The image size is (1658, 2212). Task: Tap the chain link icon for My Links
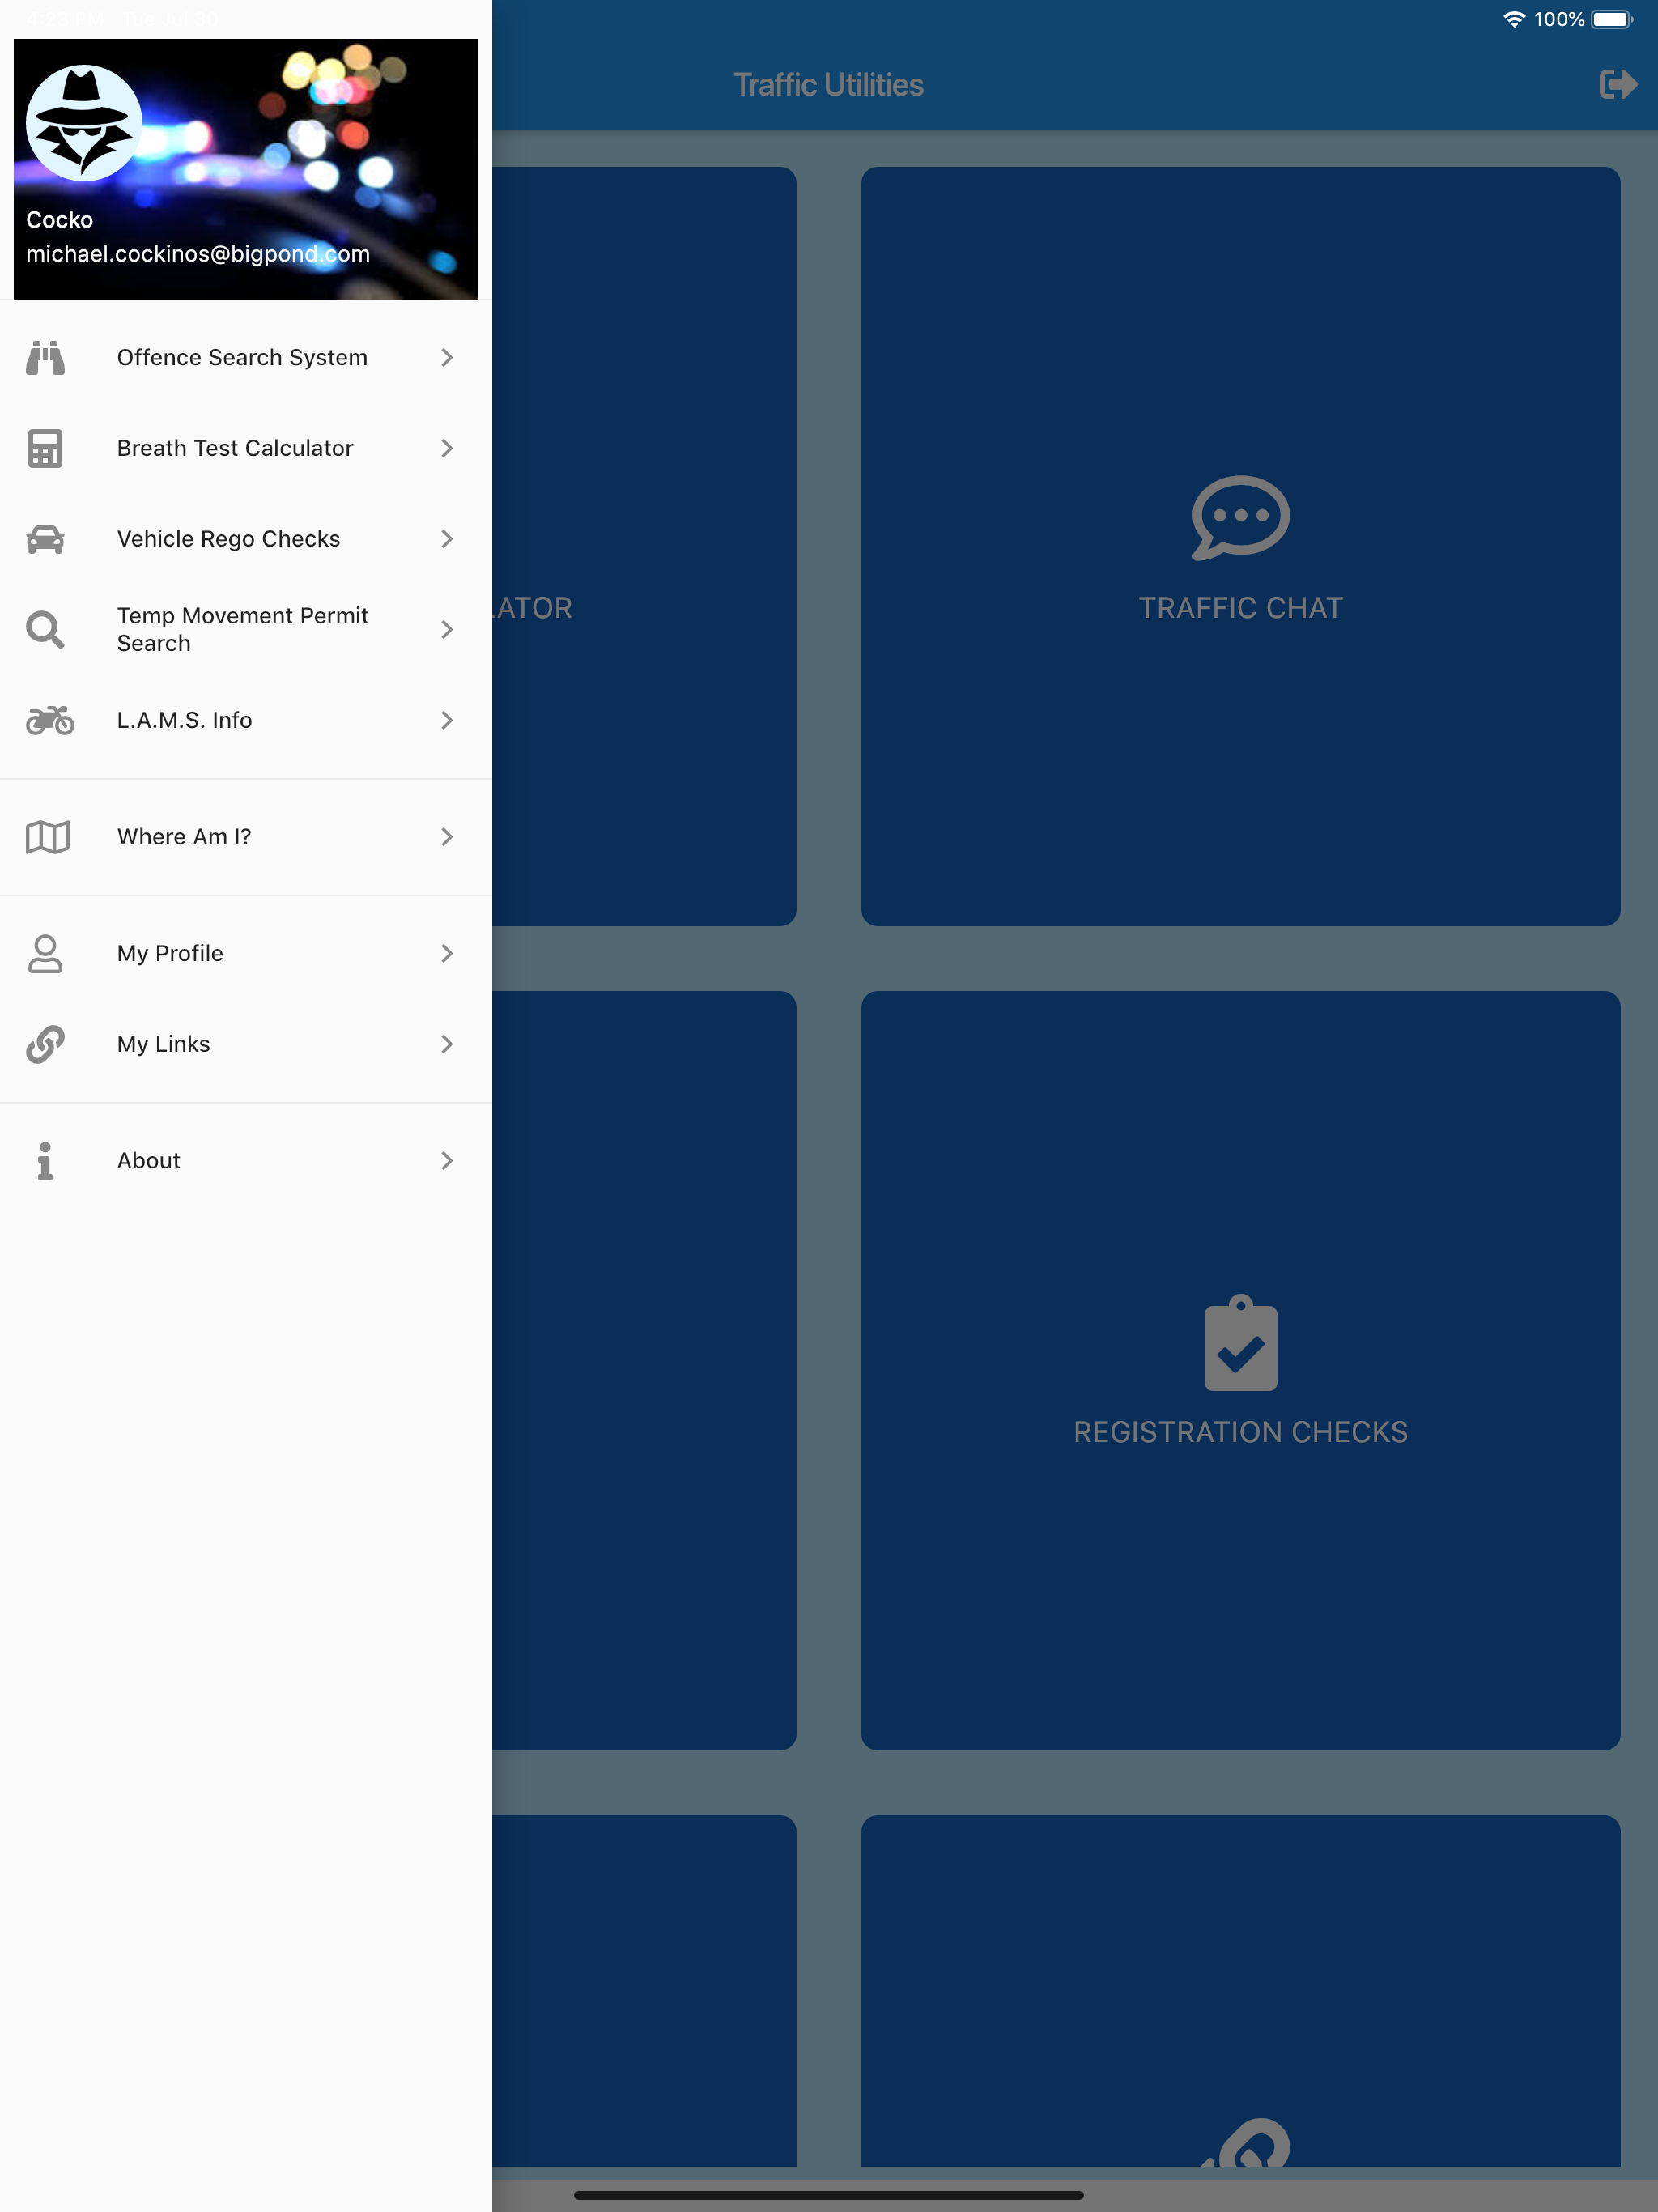tap(45, 1044)
